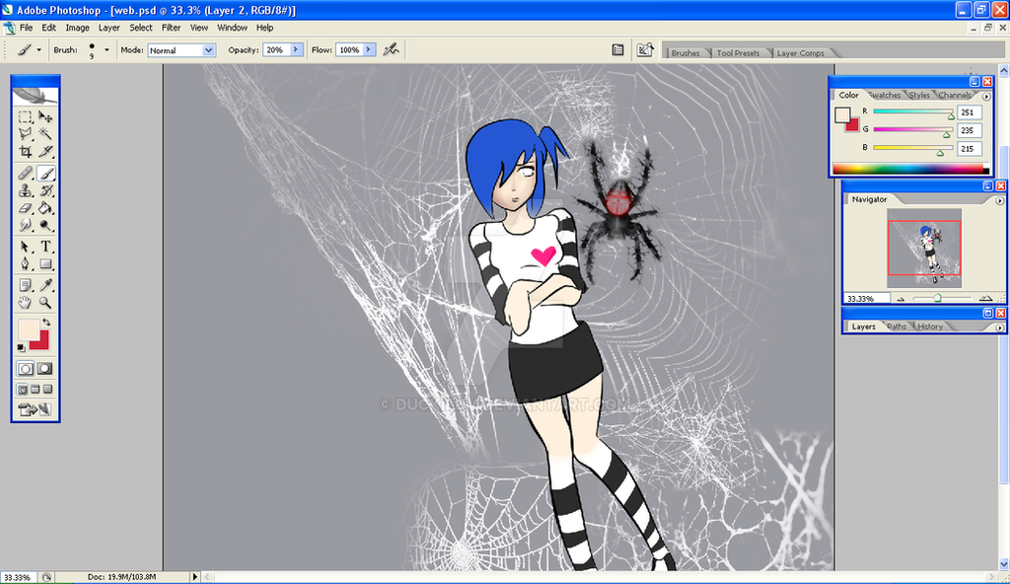1010x584 pixels.
Task: Switch to Full Screen with menu bar
Action: click(x=35, y=390)
